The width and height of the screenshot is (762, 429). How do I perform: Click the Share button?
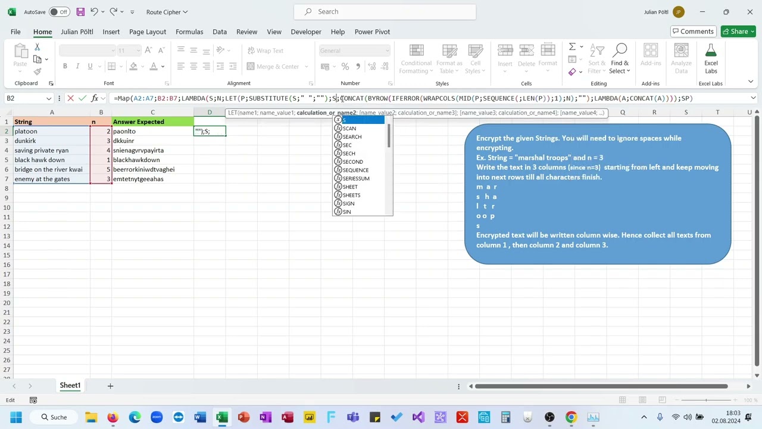738,32
